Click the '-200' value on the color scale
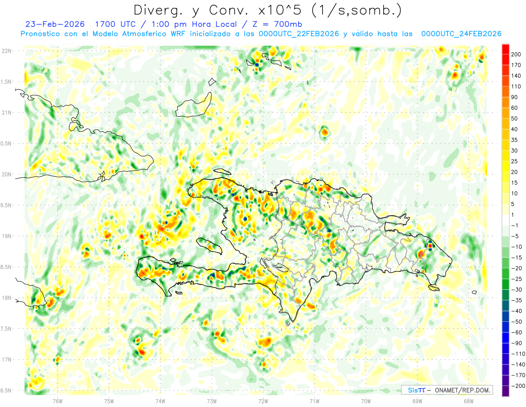Screen dimensions: 526x407 click(x=517, y=385)
